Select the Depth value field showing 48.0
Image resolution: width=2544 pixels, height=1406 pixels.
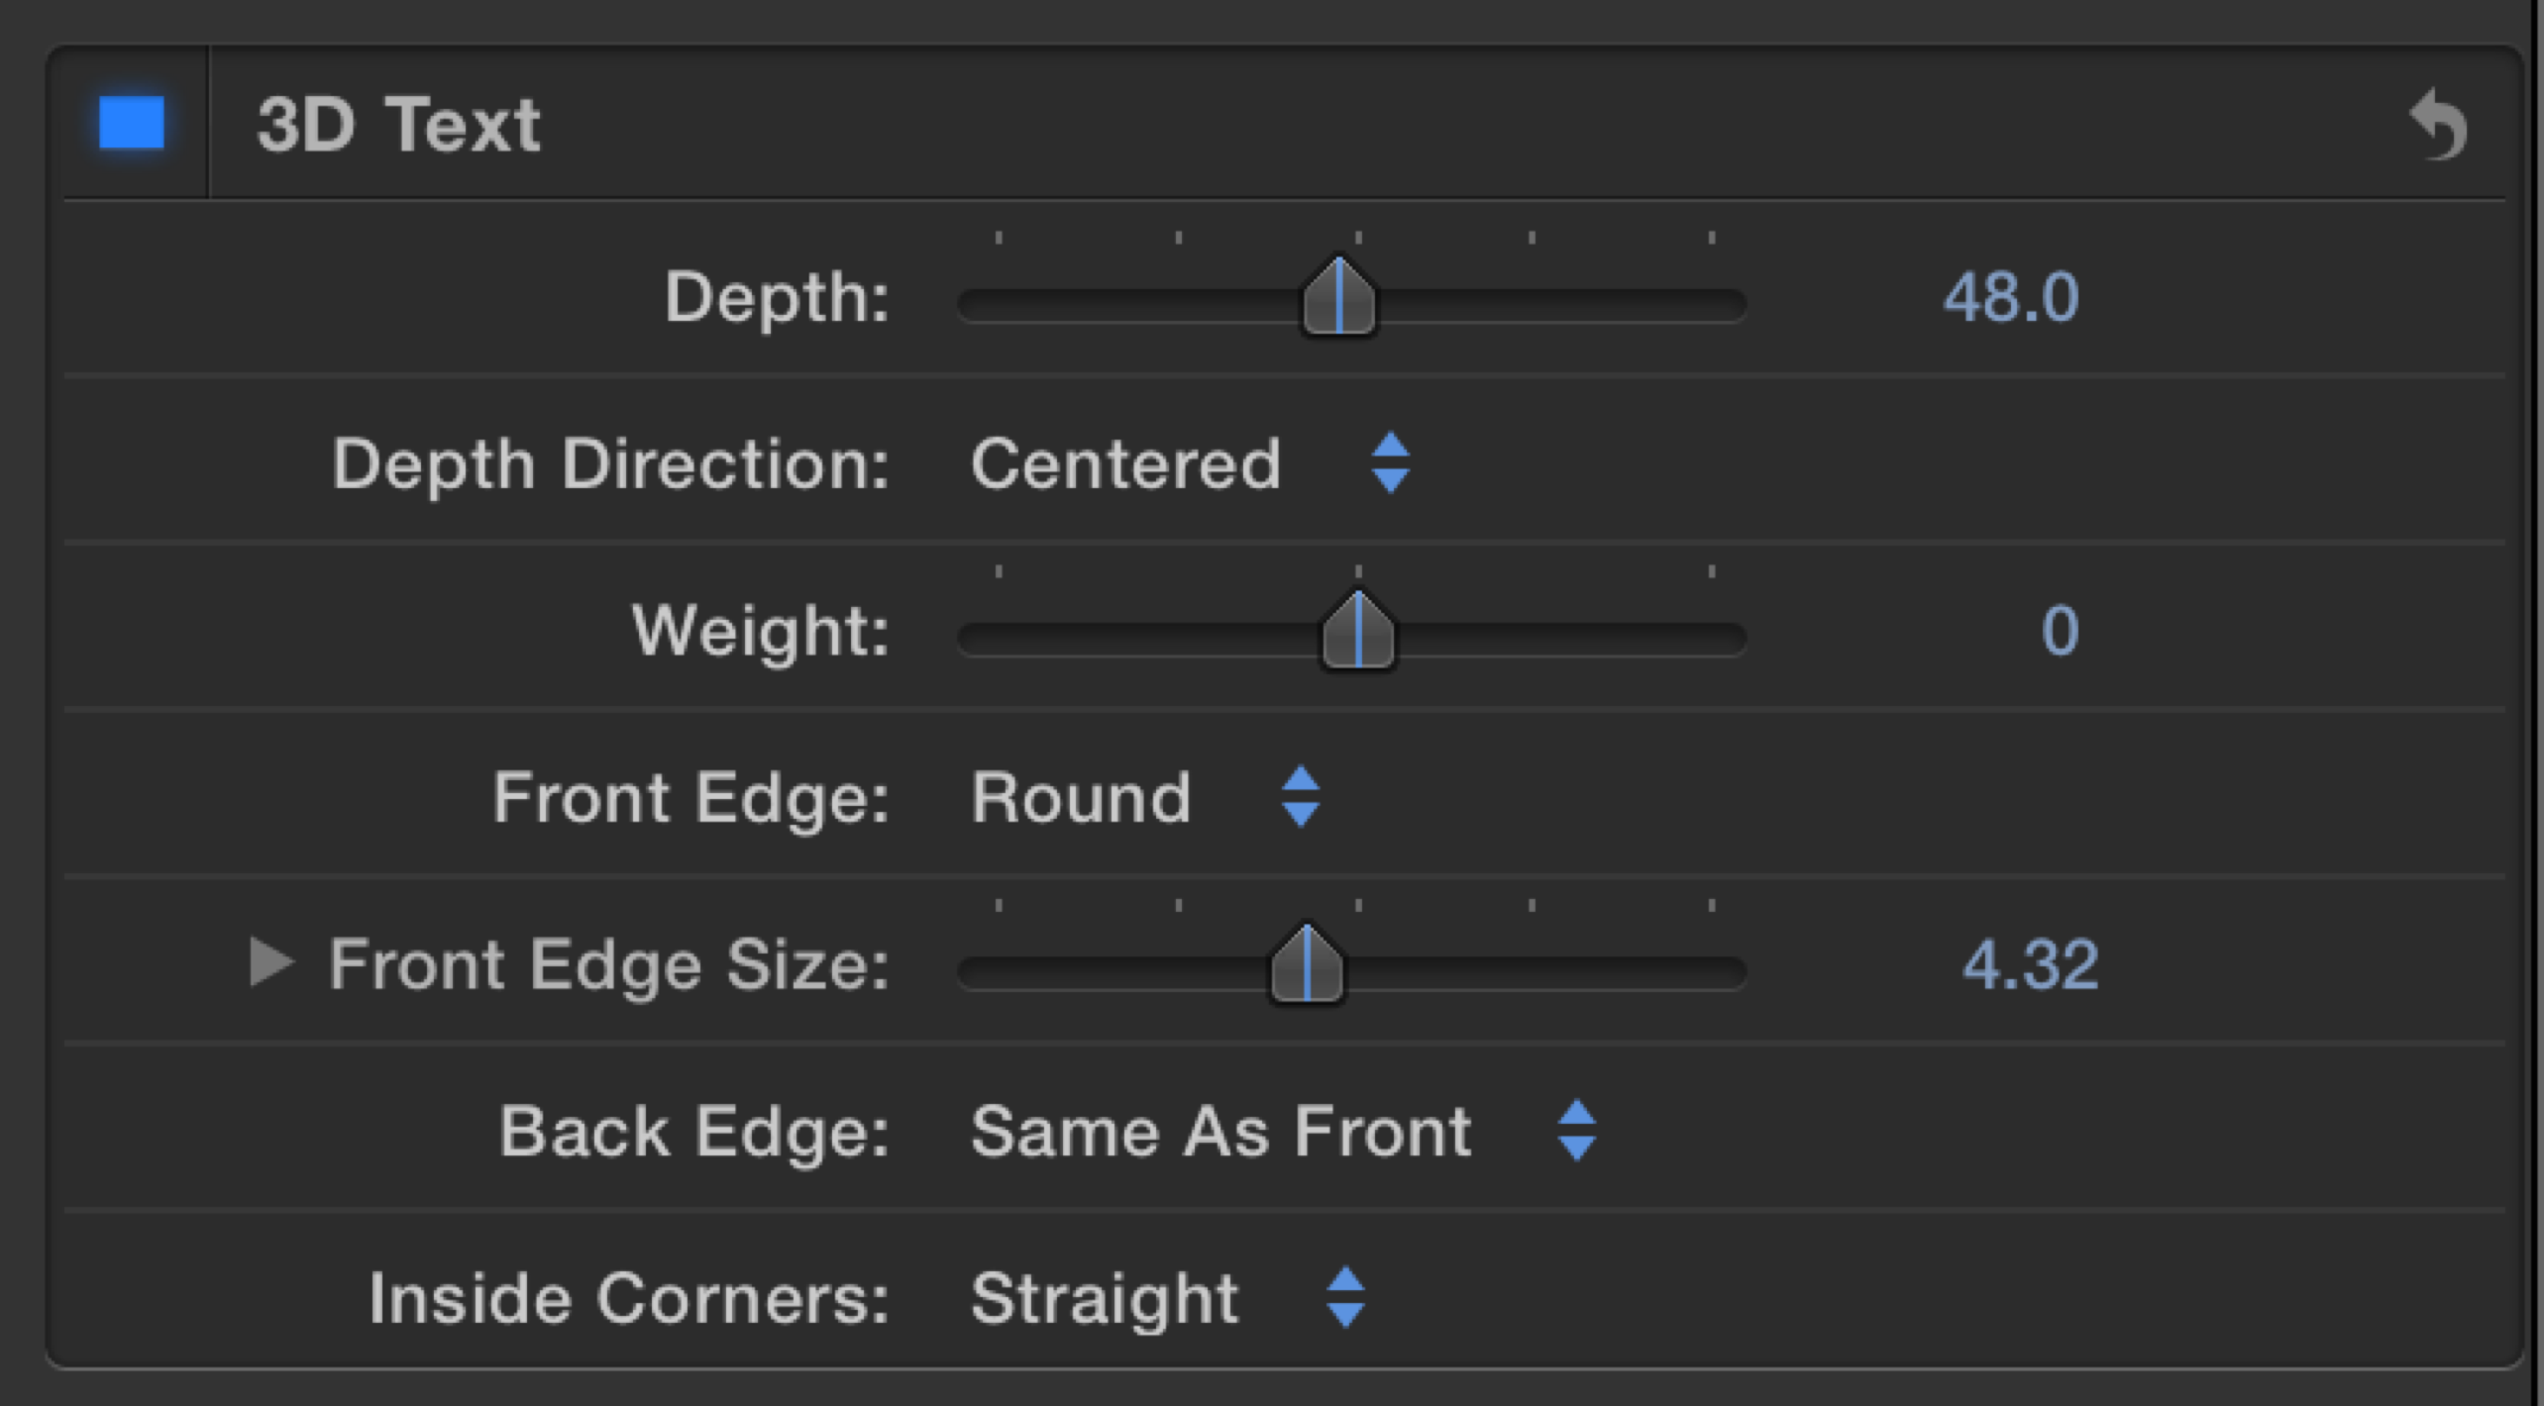click(x=2010, y=298)
